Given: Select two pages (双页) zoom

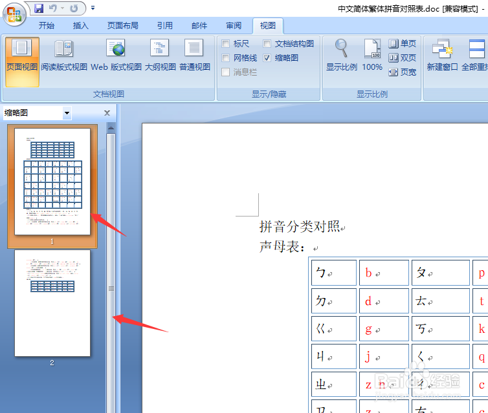Looking at the screenshot, I should point(402,58).
